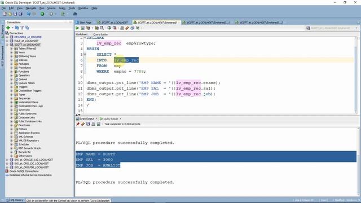Expand the SYS_at_ORACLE_11G_LOCALHOST connection
The height and width of the screenshot is (203, 361).
(7, 160)
